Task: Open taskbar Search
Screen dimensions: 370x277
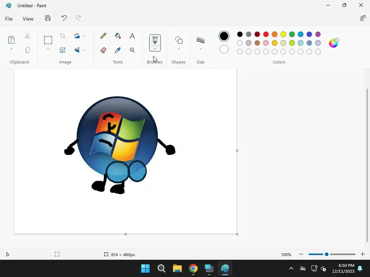Action: (x=162, y=268)
